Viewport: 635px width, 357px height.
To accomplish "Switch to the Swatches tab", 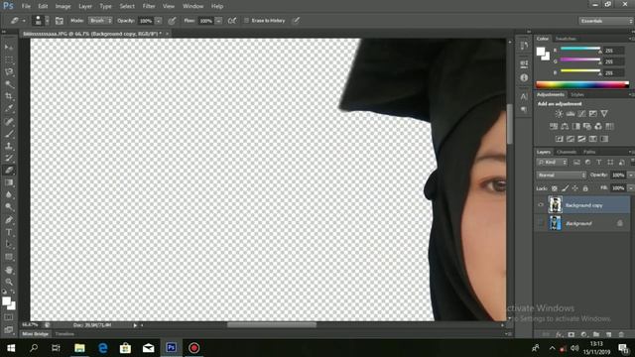I will (566, 39).
